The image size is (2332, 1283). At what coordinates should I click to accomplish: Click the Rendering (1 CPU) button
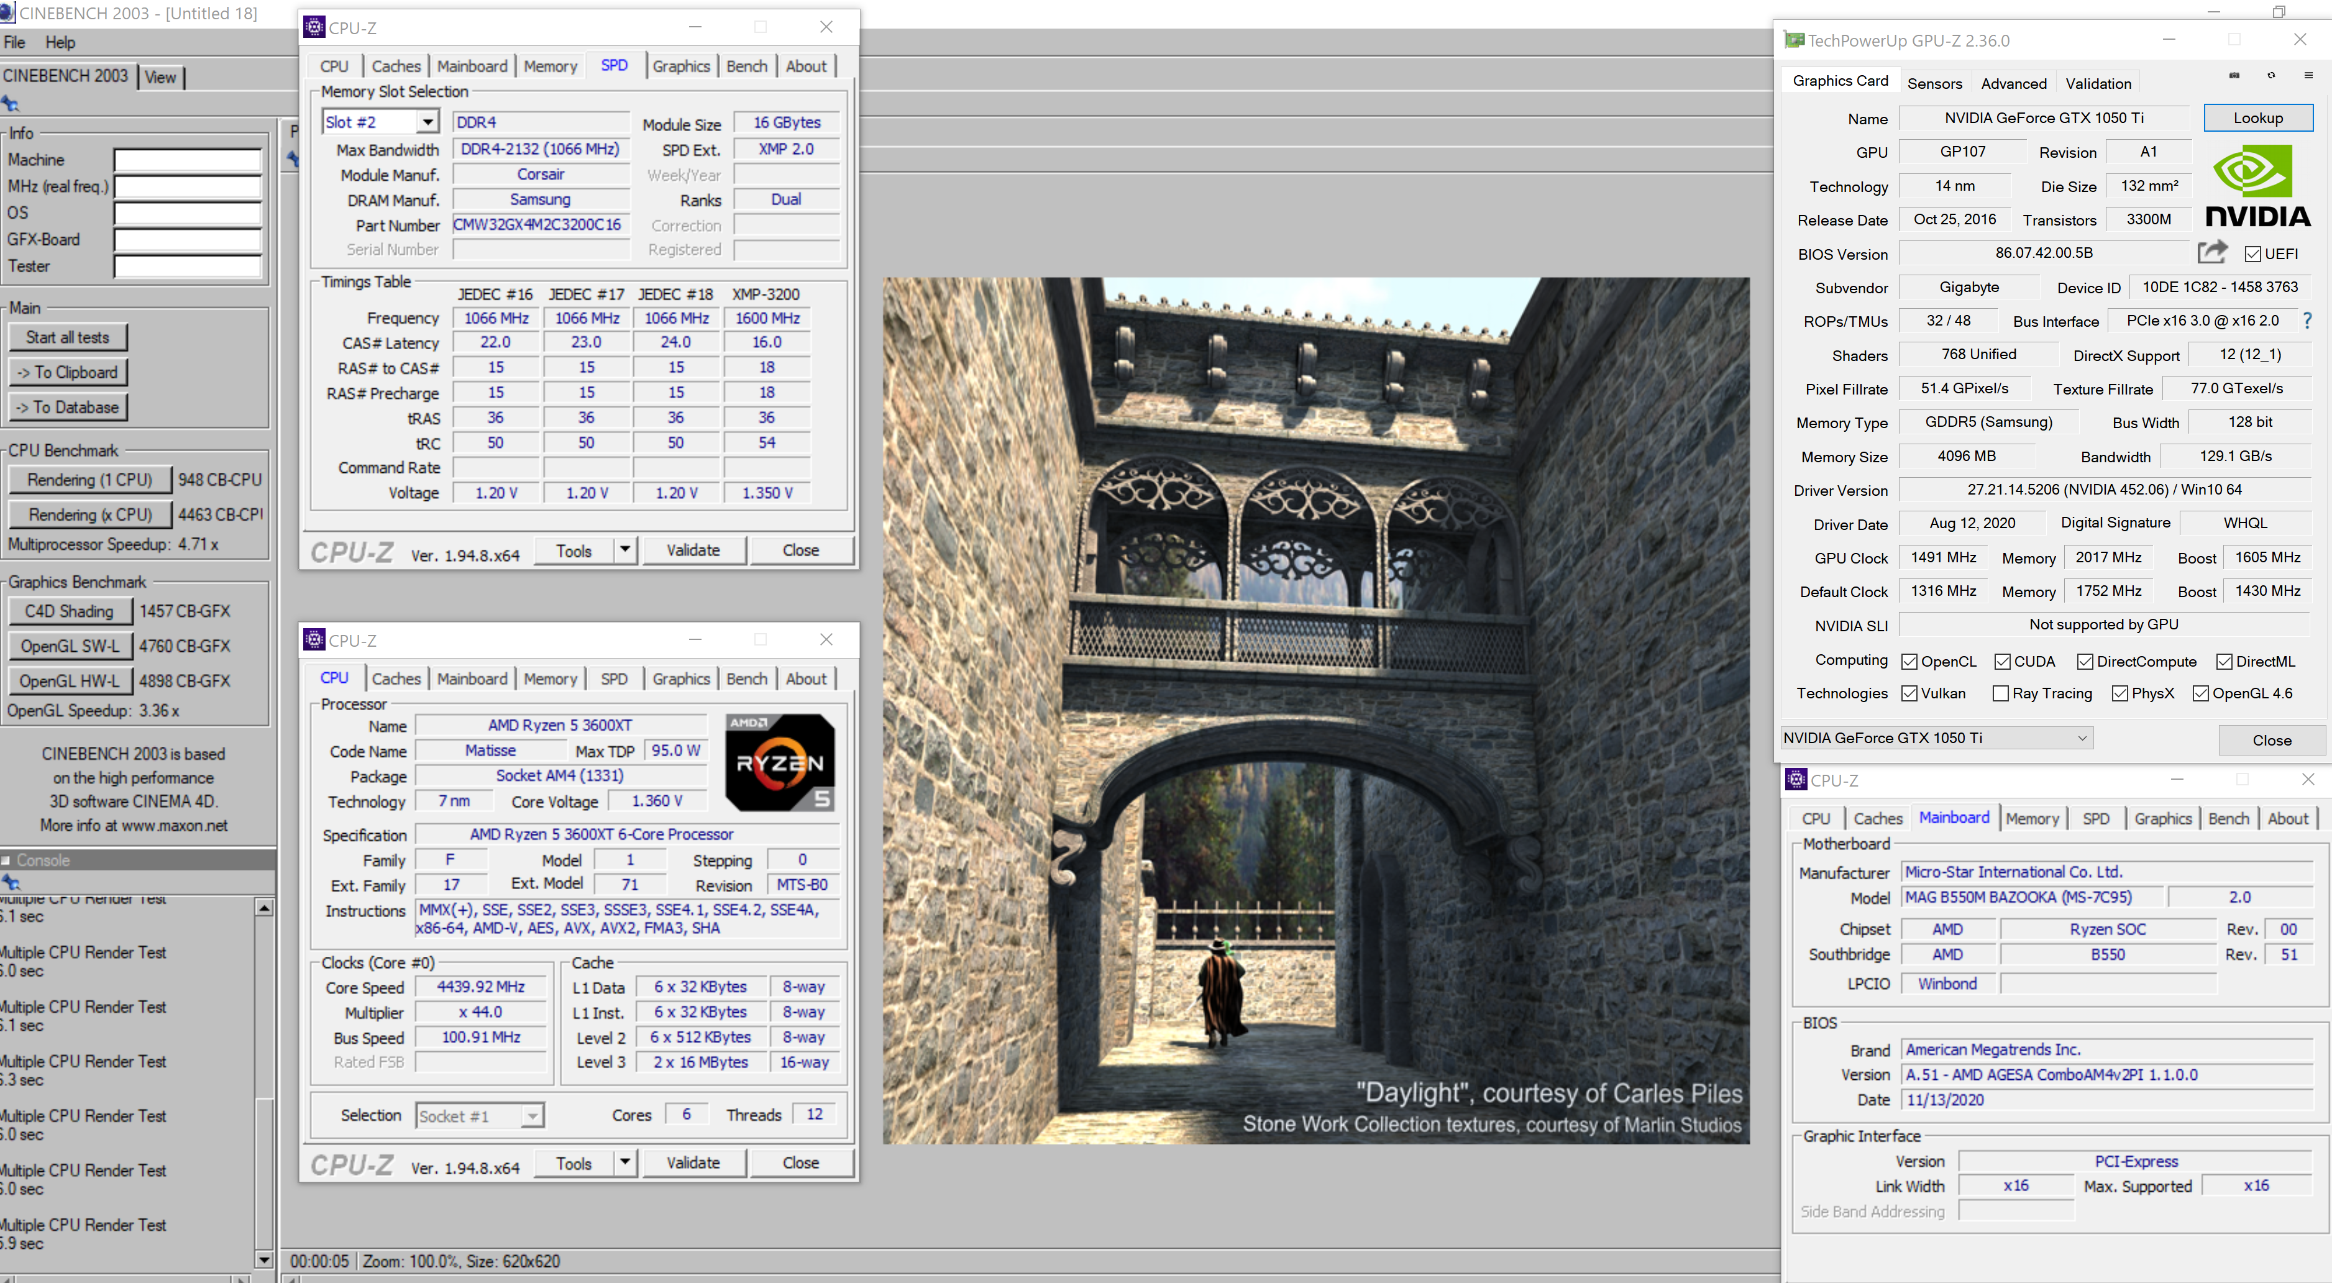tap(89, 480)
